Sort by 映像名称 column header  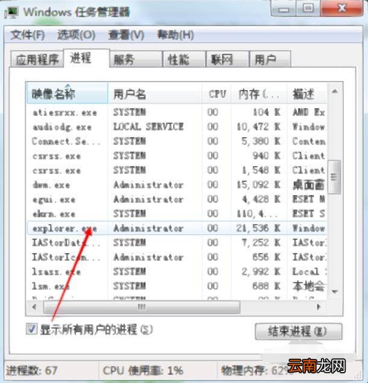click(x=67, y=93)
